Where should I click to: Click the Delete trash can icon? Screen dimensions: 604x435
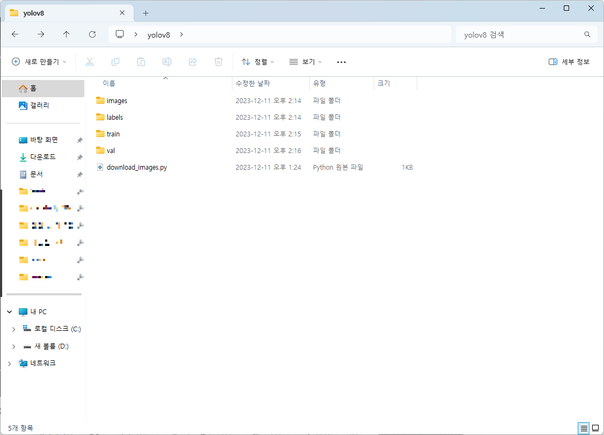[x=219, y=62]
